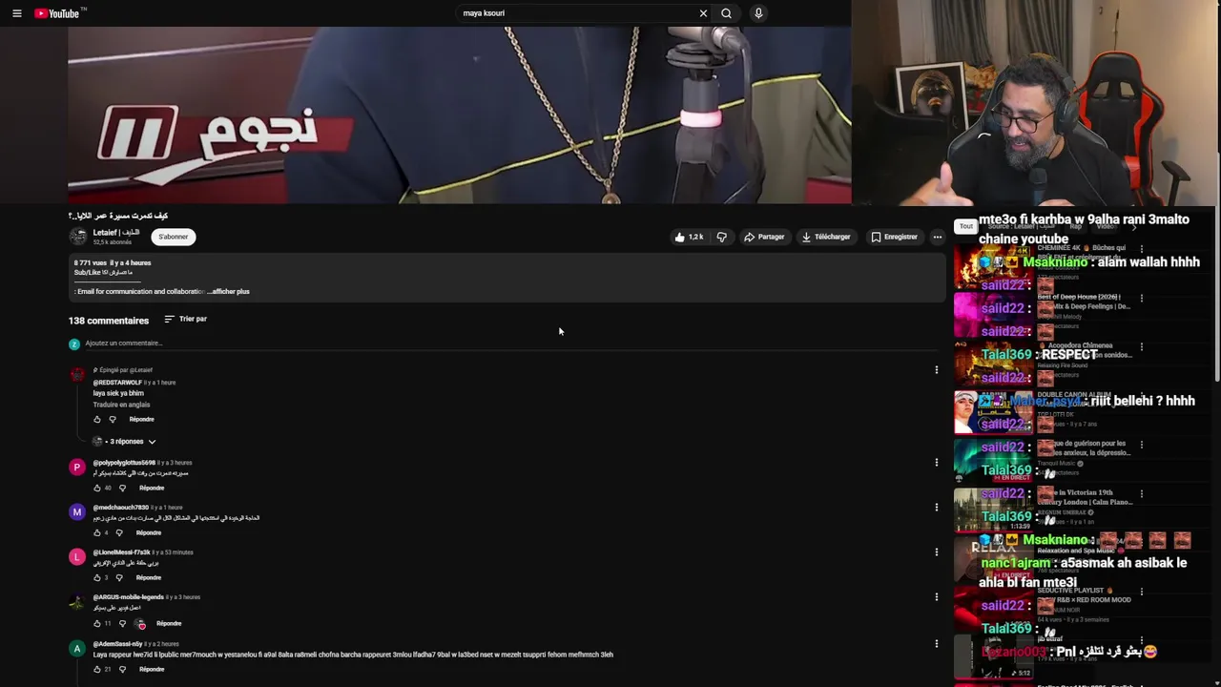Image resolution: width=1221 pixels, height=687 pixels.
Task: Click Traduire en anglais link
Action: pyautogui.click(x=121, y=405)
